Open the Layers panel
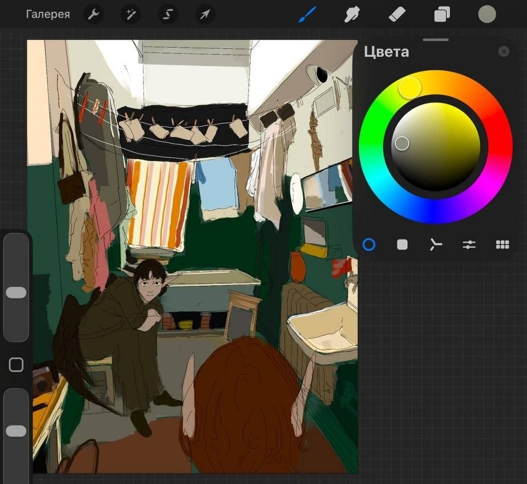 pos(442,15)
